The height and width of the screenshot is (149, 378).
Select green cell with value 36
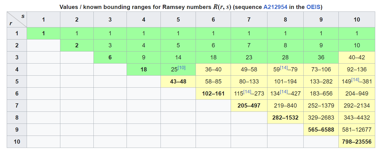(x=321, y=57)
